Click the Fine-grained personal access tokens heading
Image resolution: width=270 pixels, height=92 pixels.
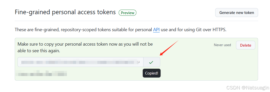click(x=65, y=12)
